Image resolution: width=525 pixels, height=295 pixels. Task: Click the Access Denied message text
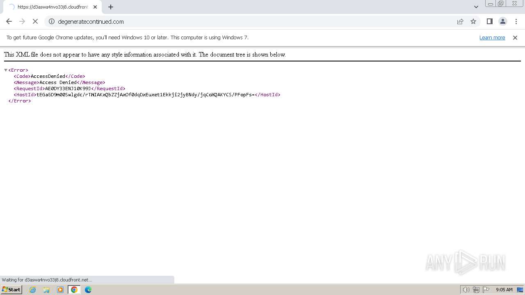coord(58,82)
